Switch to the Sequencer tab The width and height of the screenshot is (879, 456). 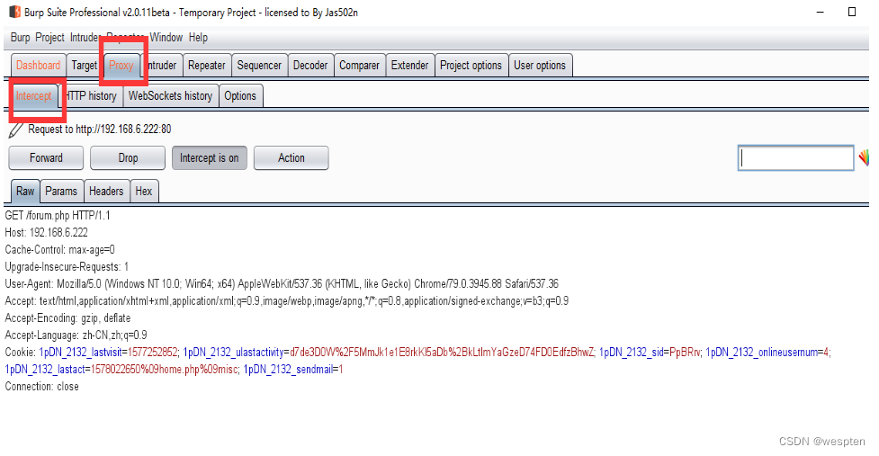(259, 65)
